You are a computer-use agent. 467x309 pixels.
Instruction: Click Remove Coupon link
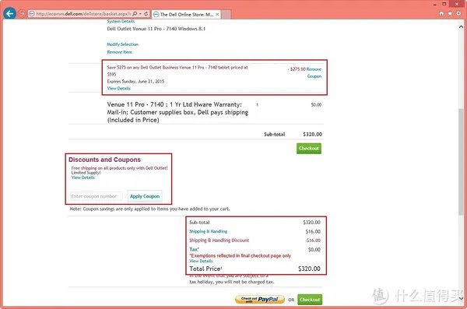click(x=314, y=72)
